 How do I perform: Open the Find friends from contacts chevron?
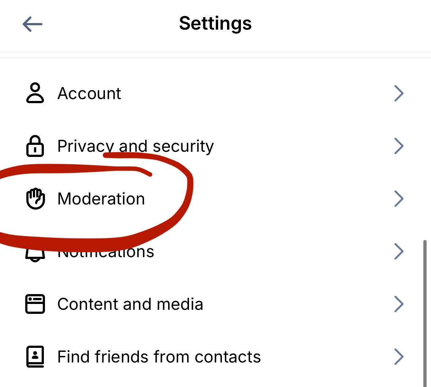tap(399, 357)
